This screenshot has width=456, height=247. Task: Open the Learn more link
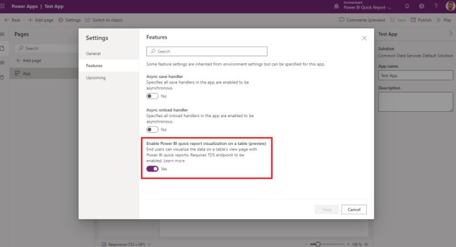coord(174,161)
